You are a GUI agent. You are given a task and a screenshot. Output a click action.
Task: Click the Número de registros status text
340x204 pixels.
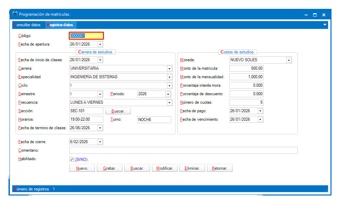[34, 189]
